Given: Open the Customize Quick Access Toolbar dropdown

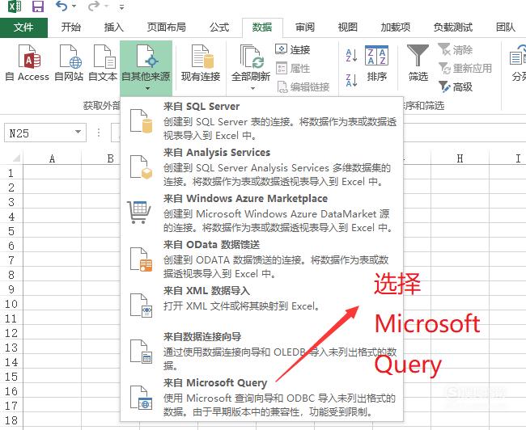Looking at the screenshot, I should click(121, 6).
